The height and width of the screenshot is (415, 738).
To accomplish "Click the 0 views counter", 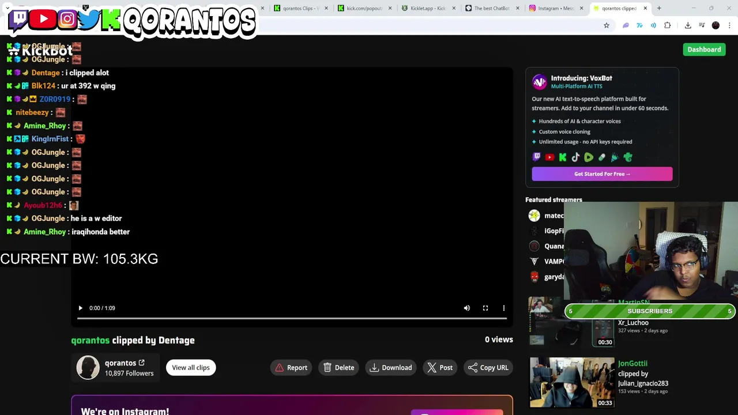I will pyautogui.click(x=499, y=339).
